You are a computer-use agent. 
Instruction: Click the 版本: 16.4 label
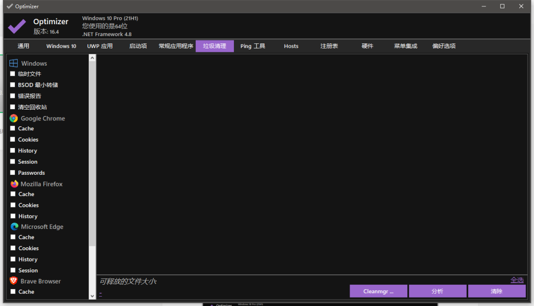[46, 32]
